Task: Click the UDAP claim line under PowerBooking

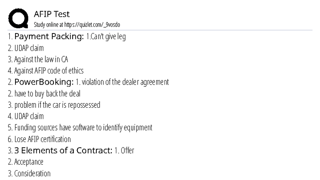Action: point(26,116)
